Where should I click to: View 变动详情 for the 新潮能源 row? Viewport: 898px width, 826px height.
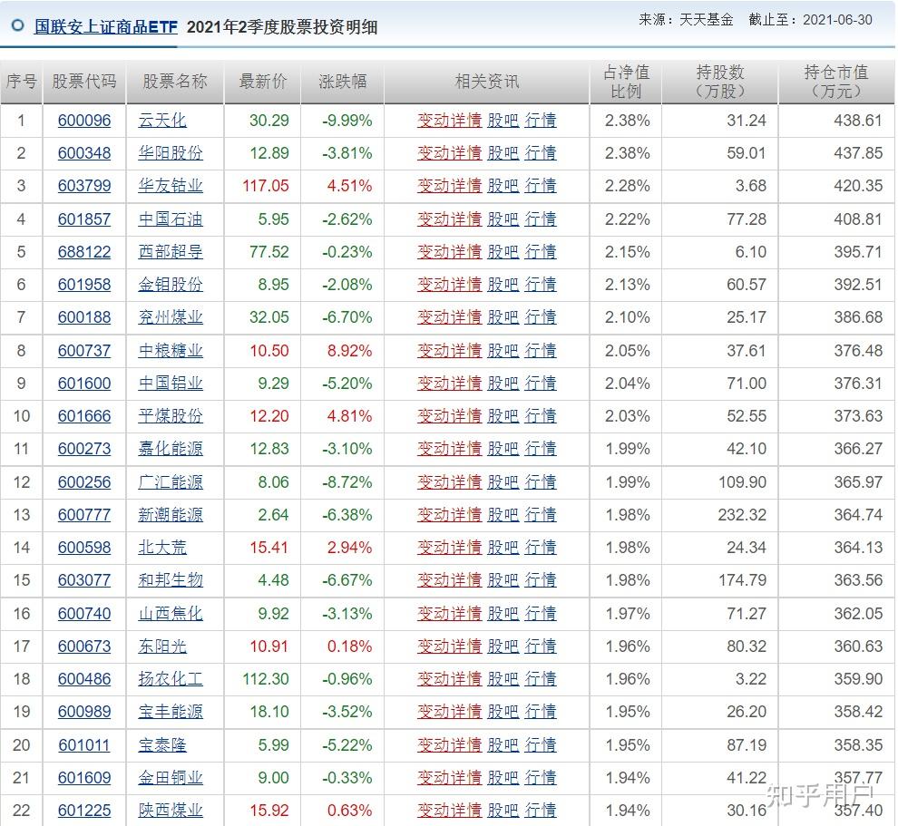coord(450,515)
